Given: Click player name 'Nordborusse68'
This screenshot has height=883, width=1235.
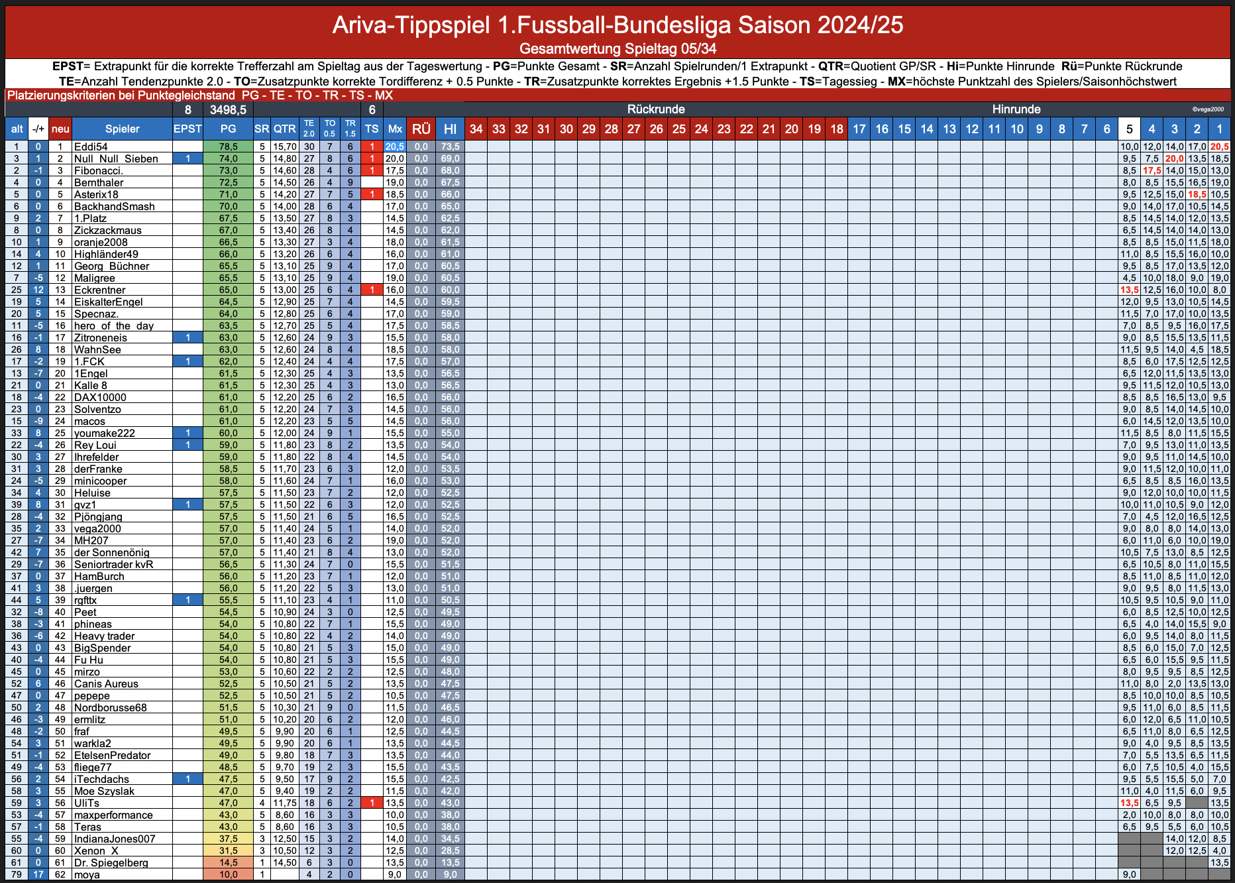Looking at the screenshot, I should tap(110, 707).
